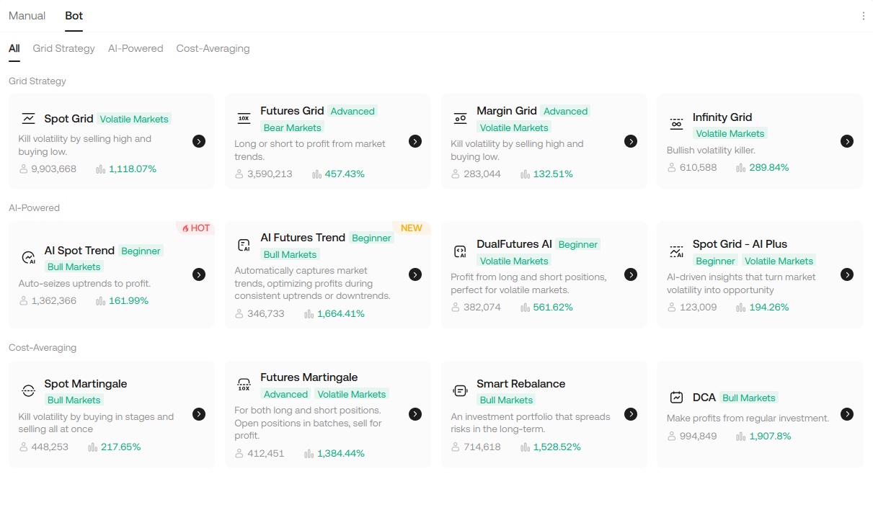The image size is (873, 515).
Task: Click the Futures Grid 10X icon
Action: tap(244, 119)
